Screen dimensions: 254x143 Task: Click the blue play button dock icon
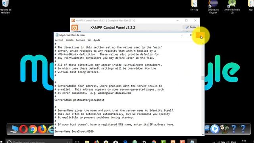(x=215, y=129)
